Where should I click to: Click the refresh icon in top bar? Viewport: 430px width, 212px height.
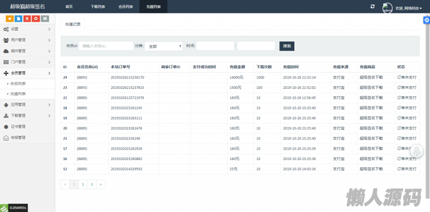tap(372, 7)
